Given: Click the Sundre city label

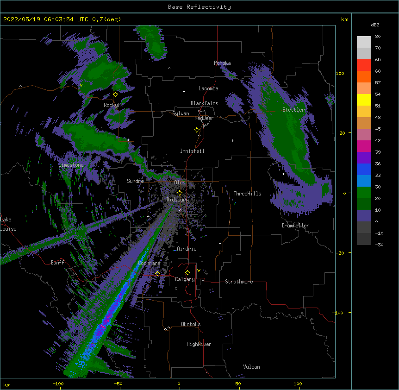Looking at the screenshot, I should 135,181.
